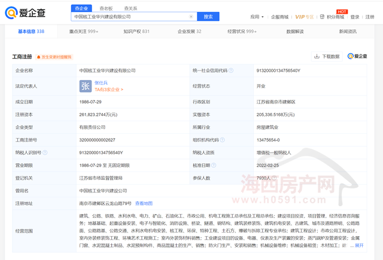Select the establishment date 1986-07-29
This screenshot has height=260, width=383.
point(90,102)
